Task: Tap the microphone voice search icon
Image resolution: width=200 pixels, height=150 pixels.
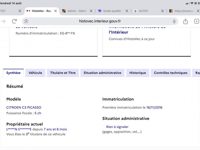Action: point(174,21)
